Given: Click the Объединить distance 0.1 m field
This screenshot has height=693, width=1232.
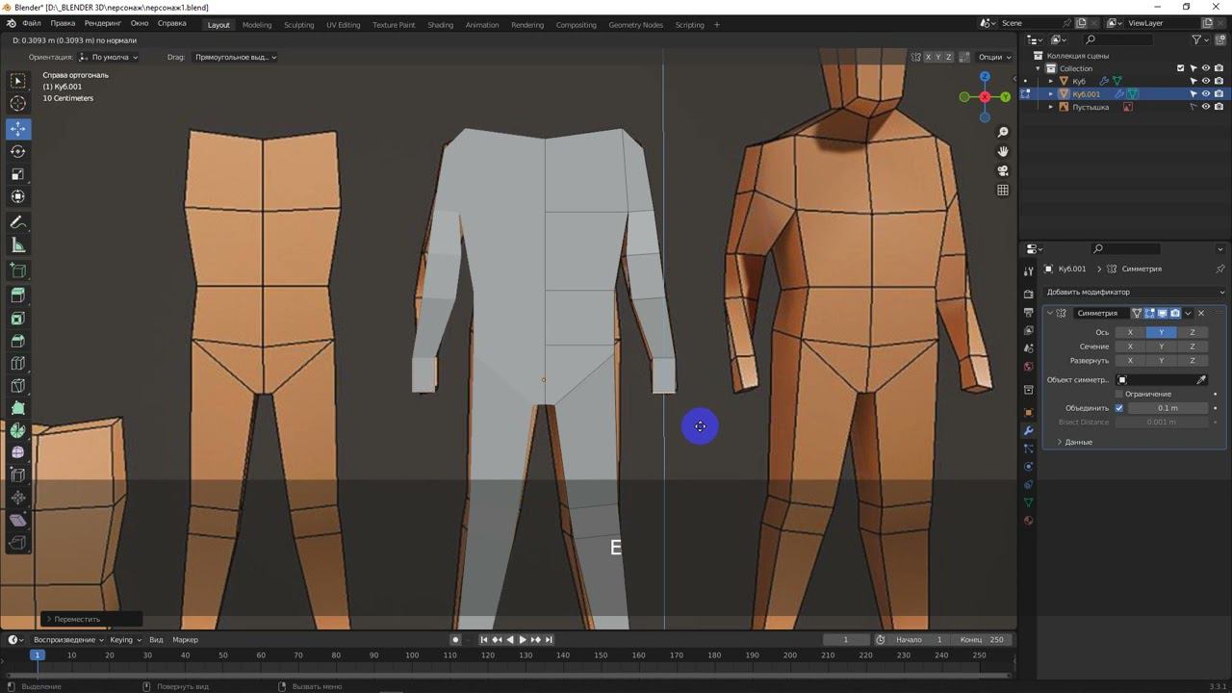Looking at the screenshot, I should 1168,408.
